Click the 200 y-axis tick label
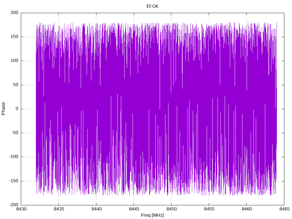The height and width of the screenshot is (219, 292). tap(15, 13)
